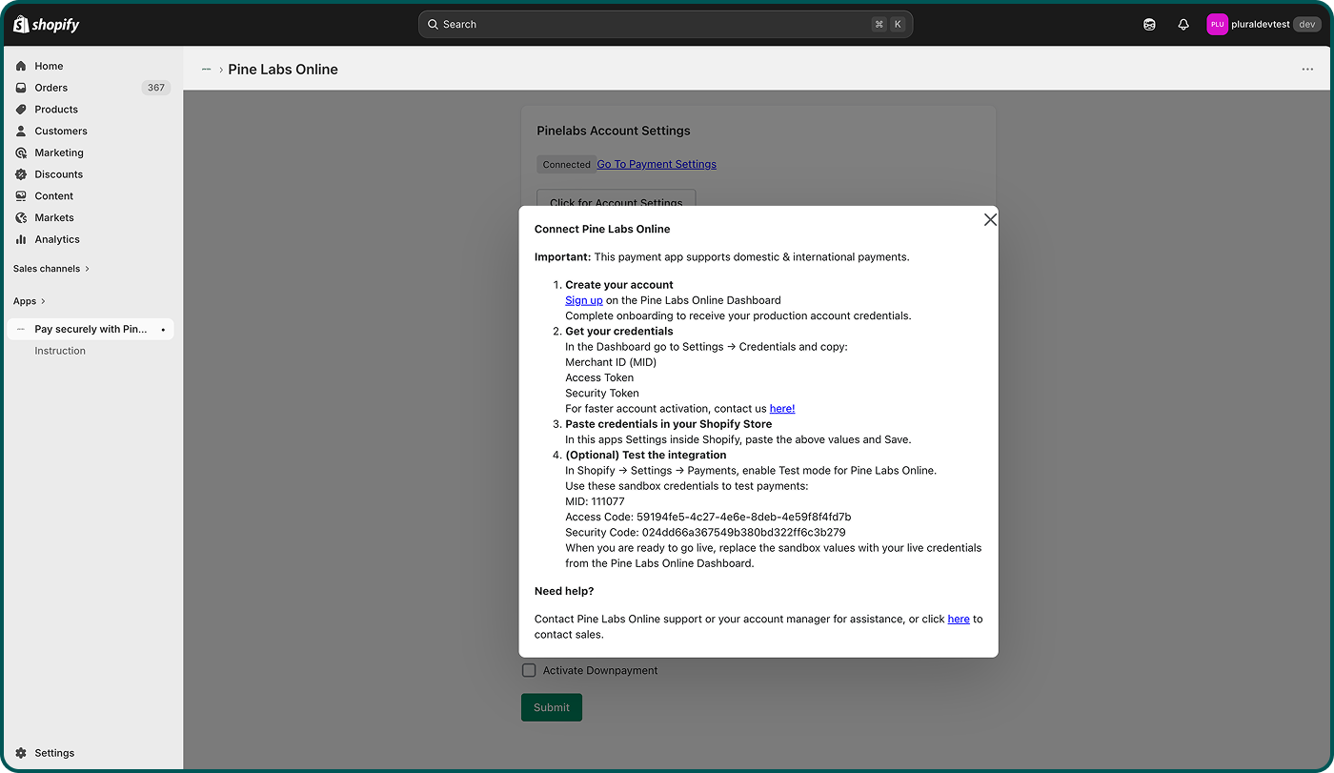Click the Submit button

(552, 707)
